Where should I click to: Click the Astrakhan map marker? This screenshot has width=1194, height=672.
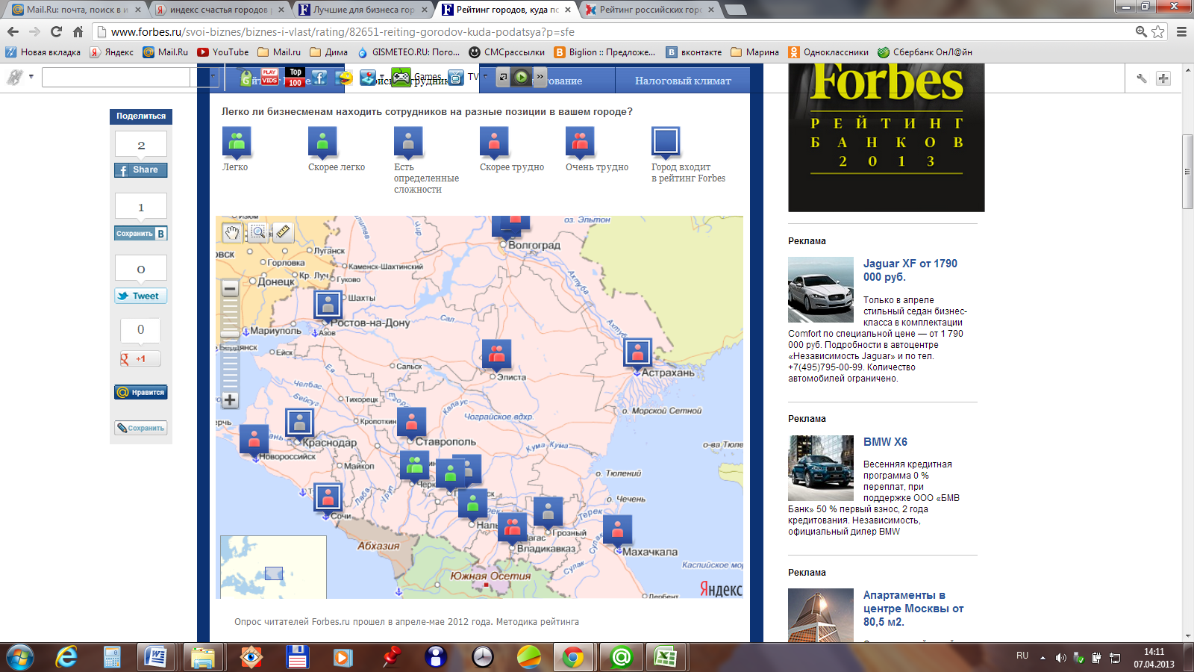tap(637, 352)
